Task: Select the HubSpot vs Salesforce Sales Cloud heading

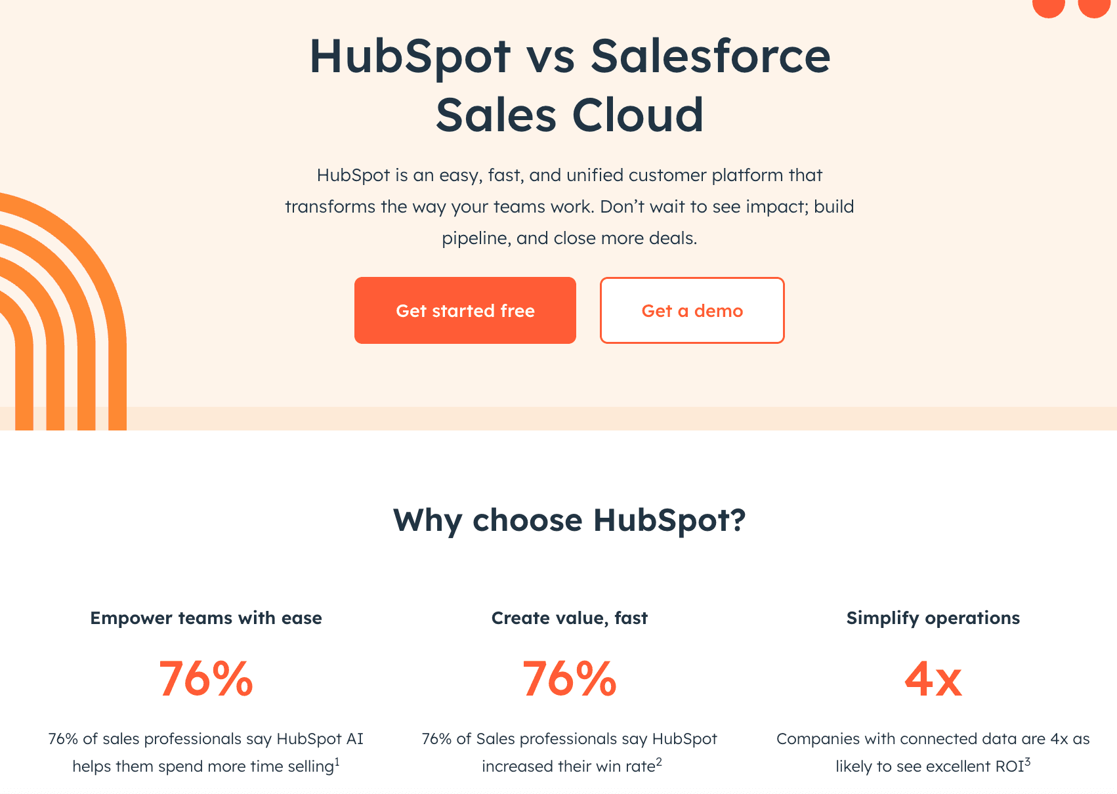Action: point(570,85)
